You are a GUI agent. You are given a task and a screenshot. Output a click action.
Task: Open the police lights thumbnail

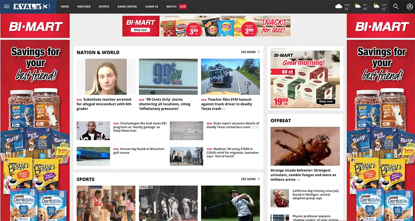(x=93, y=156)
